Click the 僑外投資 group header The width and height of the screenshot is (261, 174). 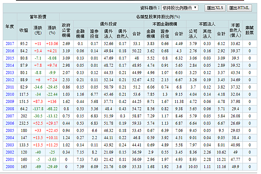108,24
